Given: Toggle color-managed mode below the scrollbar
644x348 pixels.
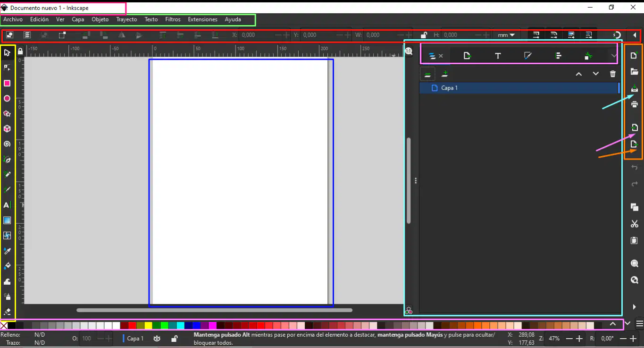Looking at the screenshot, I should point(409,311).
